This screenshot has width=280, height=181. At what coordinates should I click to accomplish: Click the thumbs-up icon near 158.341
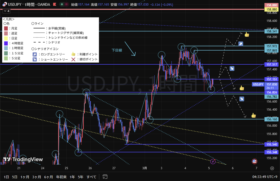[247, 35]
